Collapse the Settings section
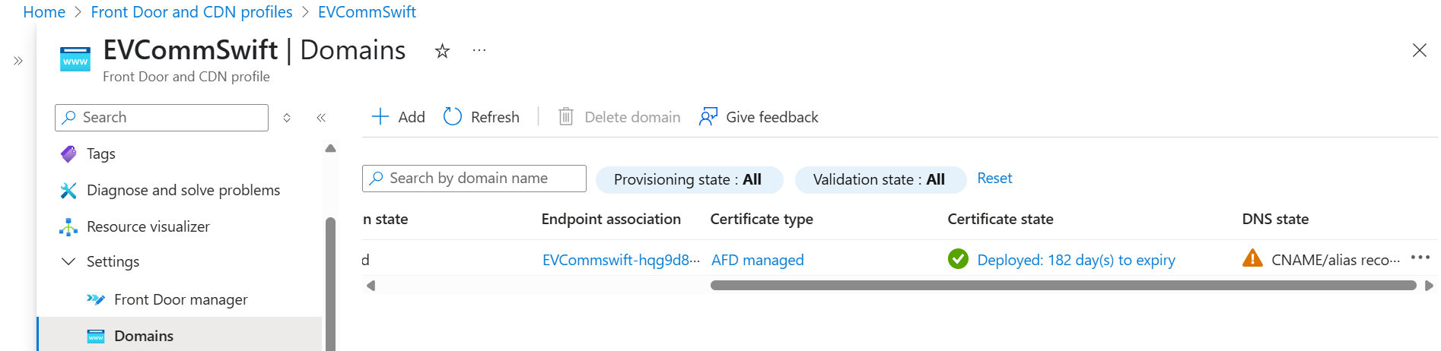This screenshot has height=351, width=1441. [68, 261]
